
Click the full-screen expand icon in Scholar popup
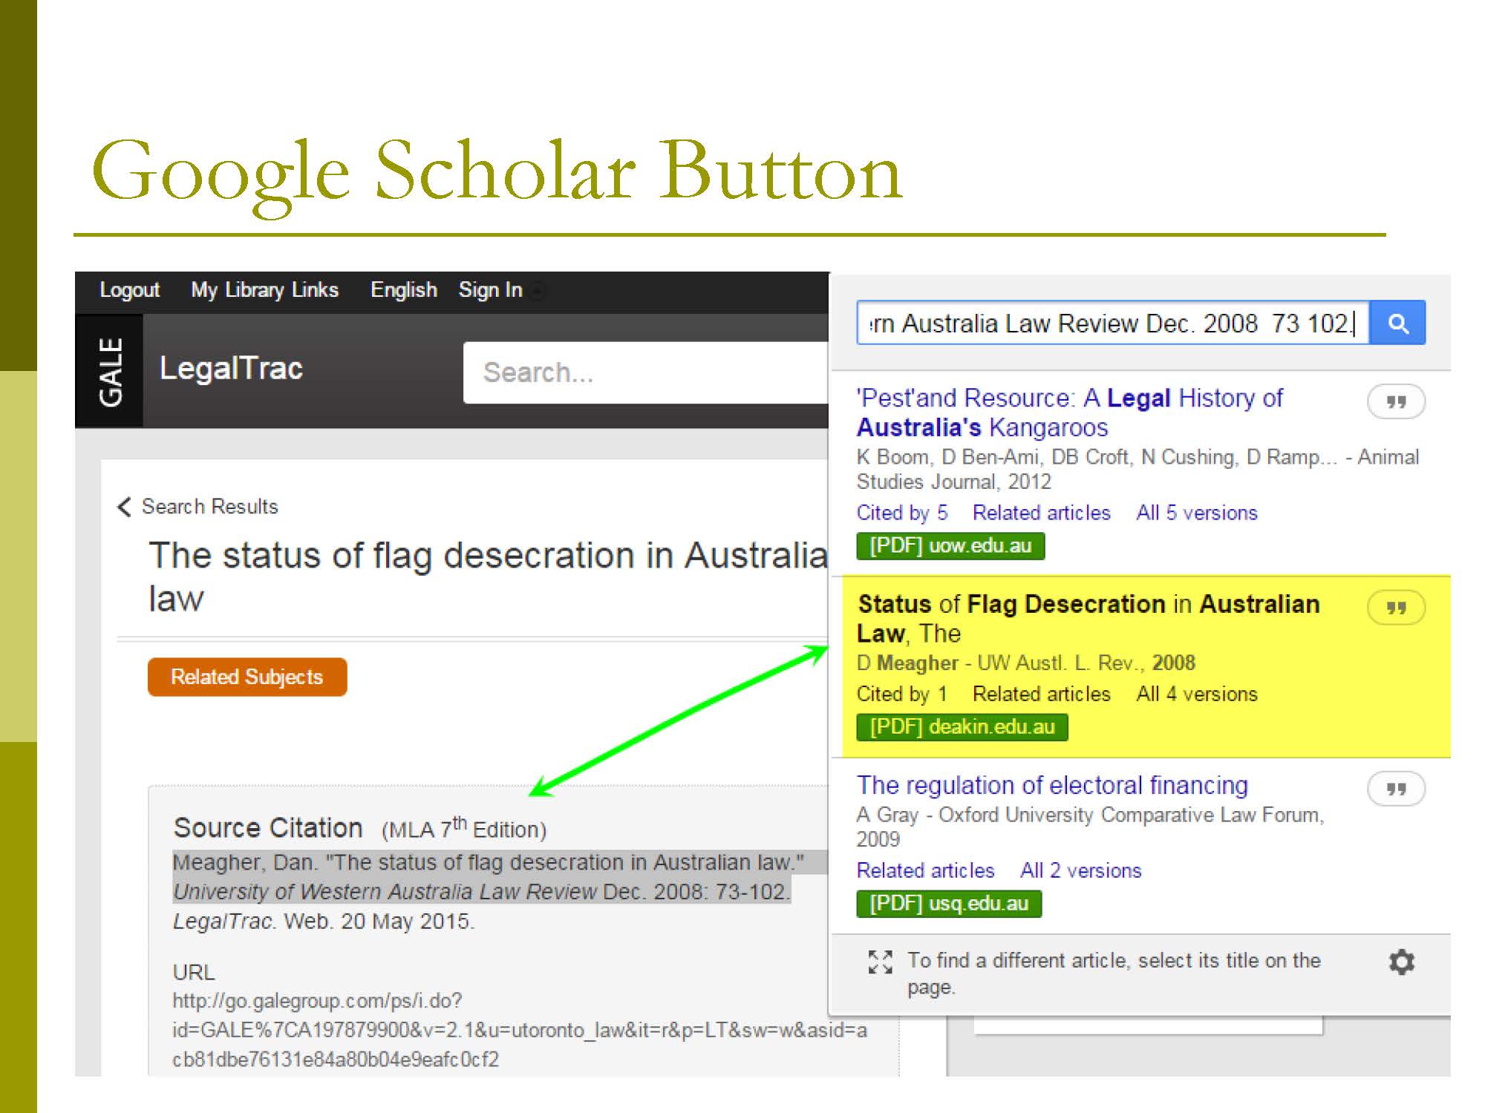pyautogui.click(x=881, y=962)
